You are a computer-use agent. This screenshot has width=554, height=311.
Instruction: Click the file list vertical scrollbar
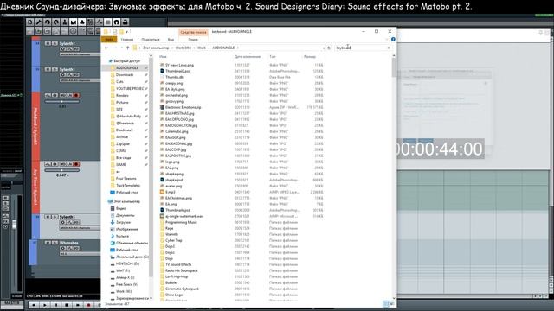[394, 67]
